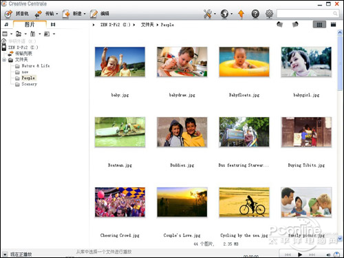Open the tools wrench and screwdriver icon
Screen dimensions: 344x258
(207, 14)
